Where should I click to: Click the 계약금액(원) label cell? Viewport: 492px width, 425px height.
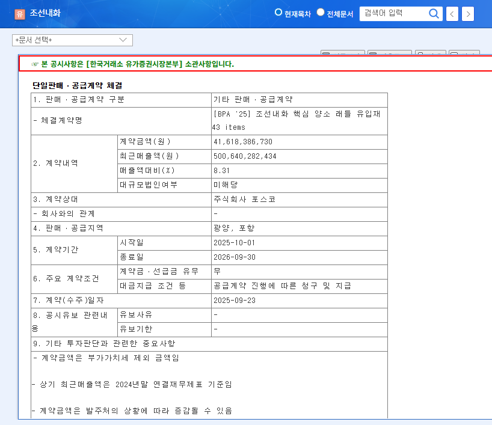164,142
